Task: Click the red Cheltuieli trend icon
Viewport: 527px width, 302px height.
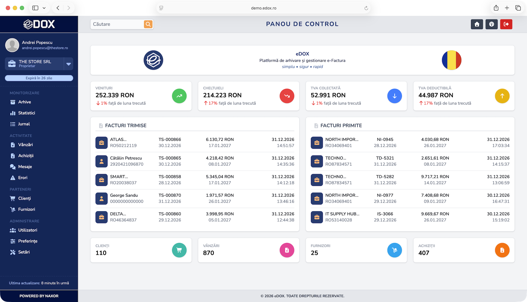Action: (287, 96)
